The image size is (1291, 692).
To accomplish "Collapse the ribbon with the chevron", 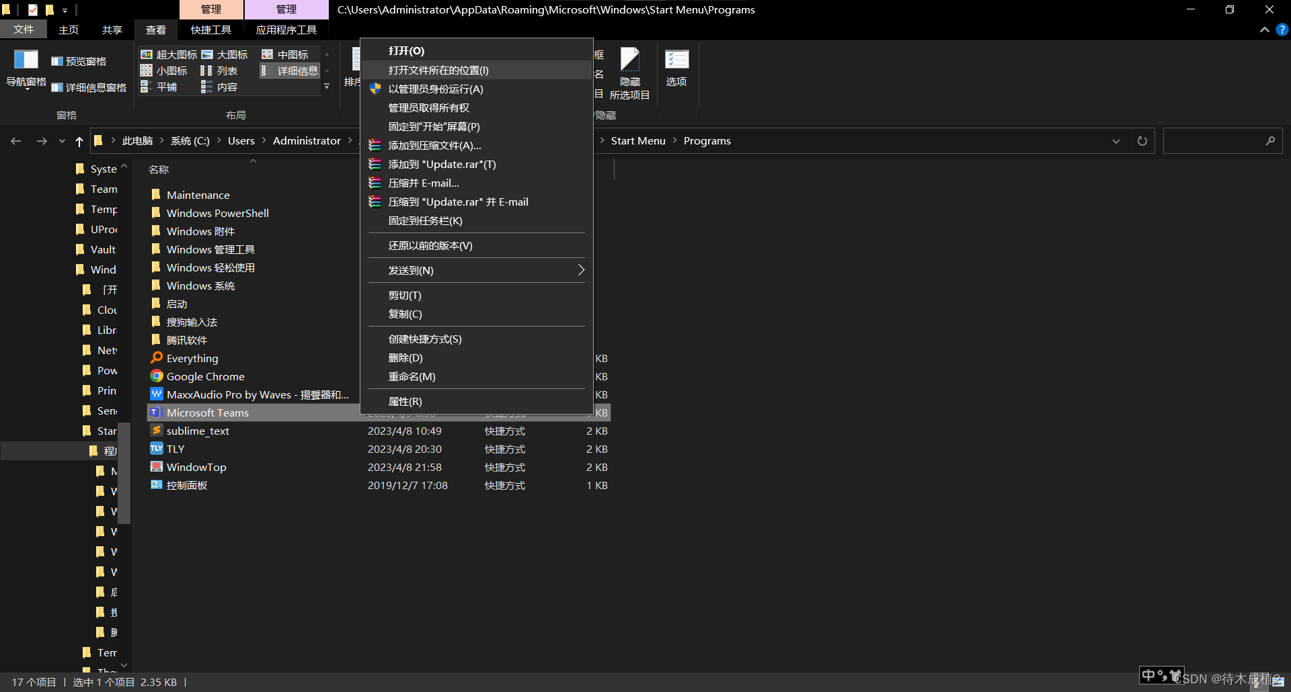I will 1264,30.
